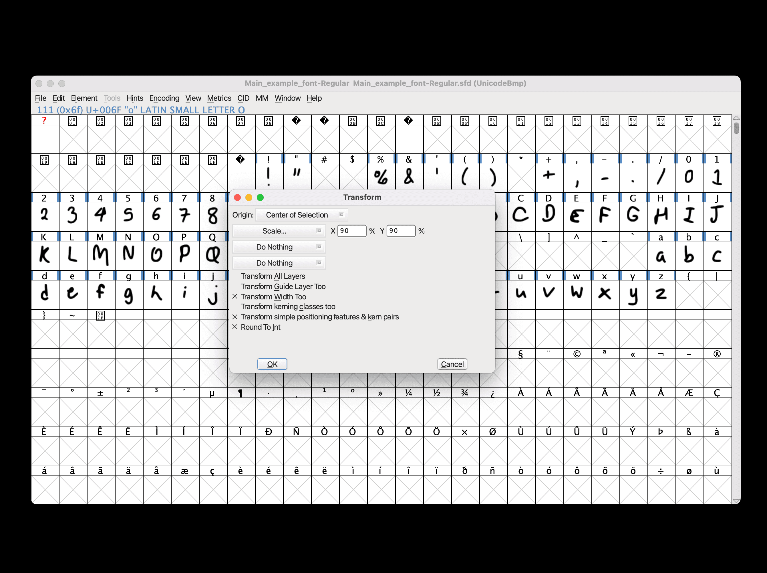Open the first Do Nothing dropdown
767x573 pixels.
[x=279, y=247]
